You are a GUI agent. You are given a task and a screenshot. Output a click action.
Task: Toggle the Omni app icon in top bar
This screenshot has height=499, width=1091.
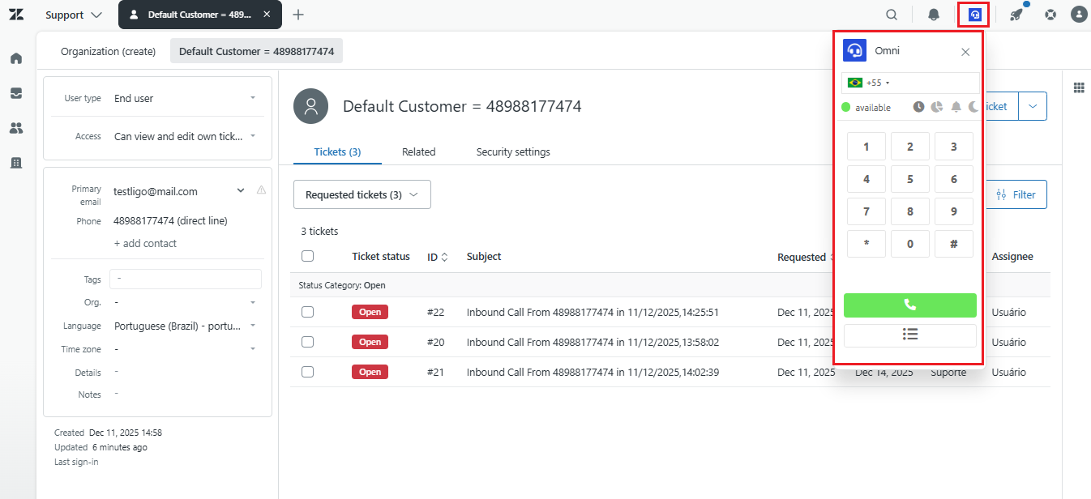click(x=975, y=15)
